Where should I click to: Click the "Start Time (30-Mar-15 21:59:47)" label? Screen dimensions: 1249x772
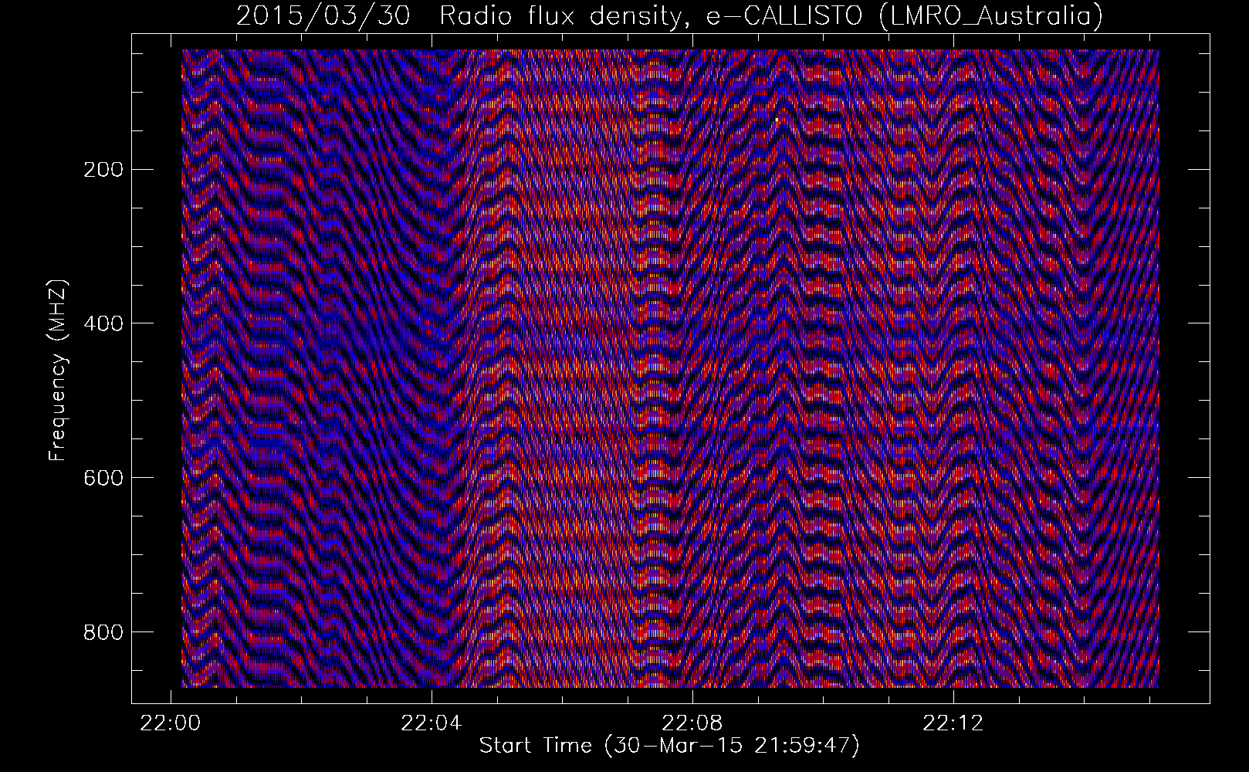[669, 746]
